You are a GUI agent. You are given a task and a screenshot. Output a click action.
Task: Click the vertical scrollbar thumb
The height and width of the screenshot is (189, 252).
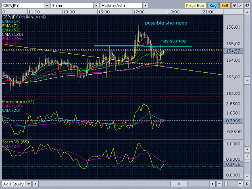tap(247, 80)
